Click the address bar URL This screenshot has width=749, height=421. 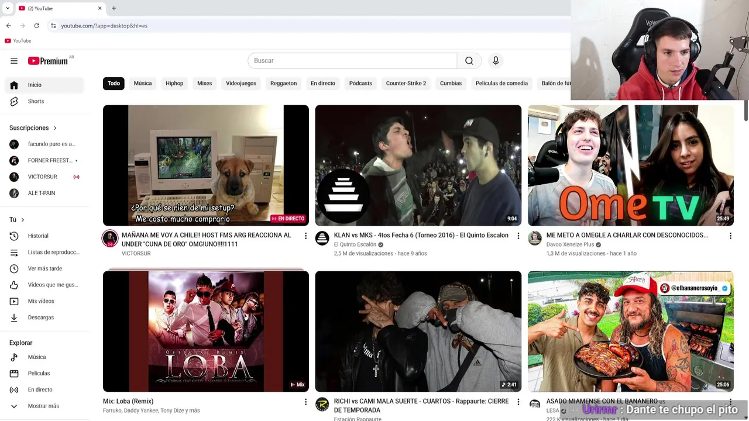click(104, 26)
